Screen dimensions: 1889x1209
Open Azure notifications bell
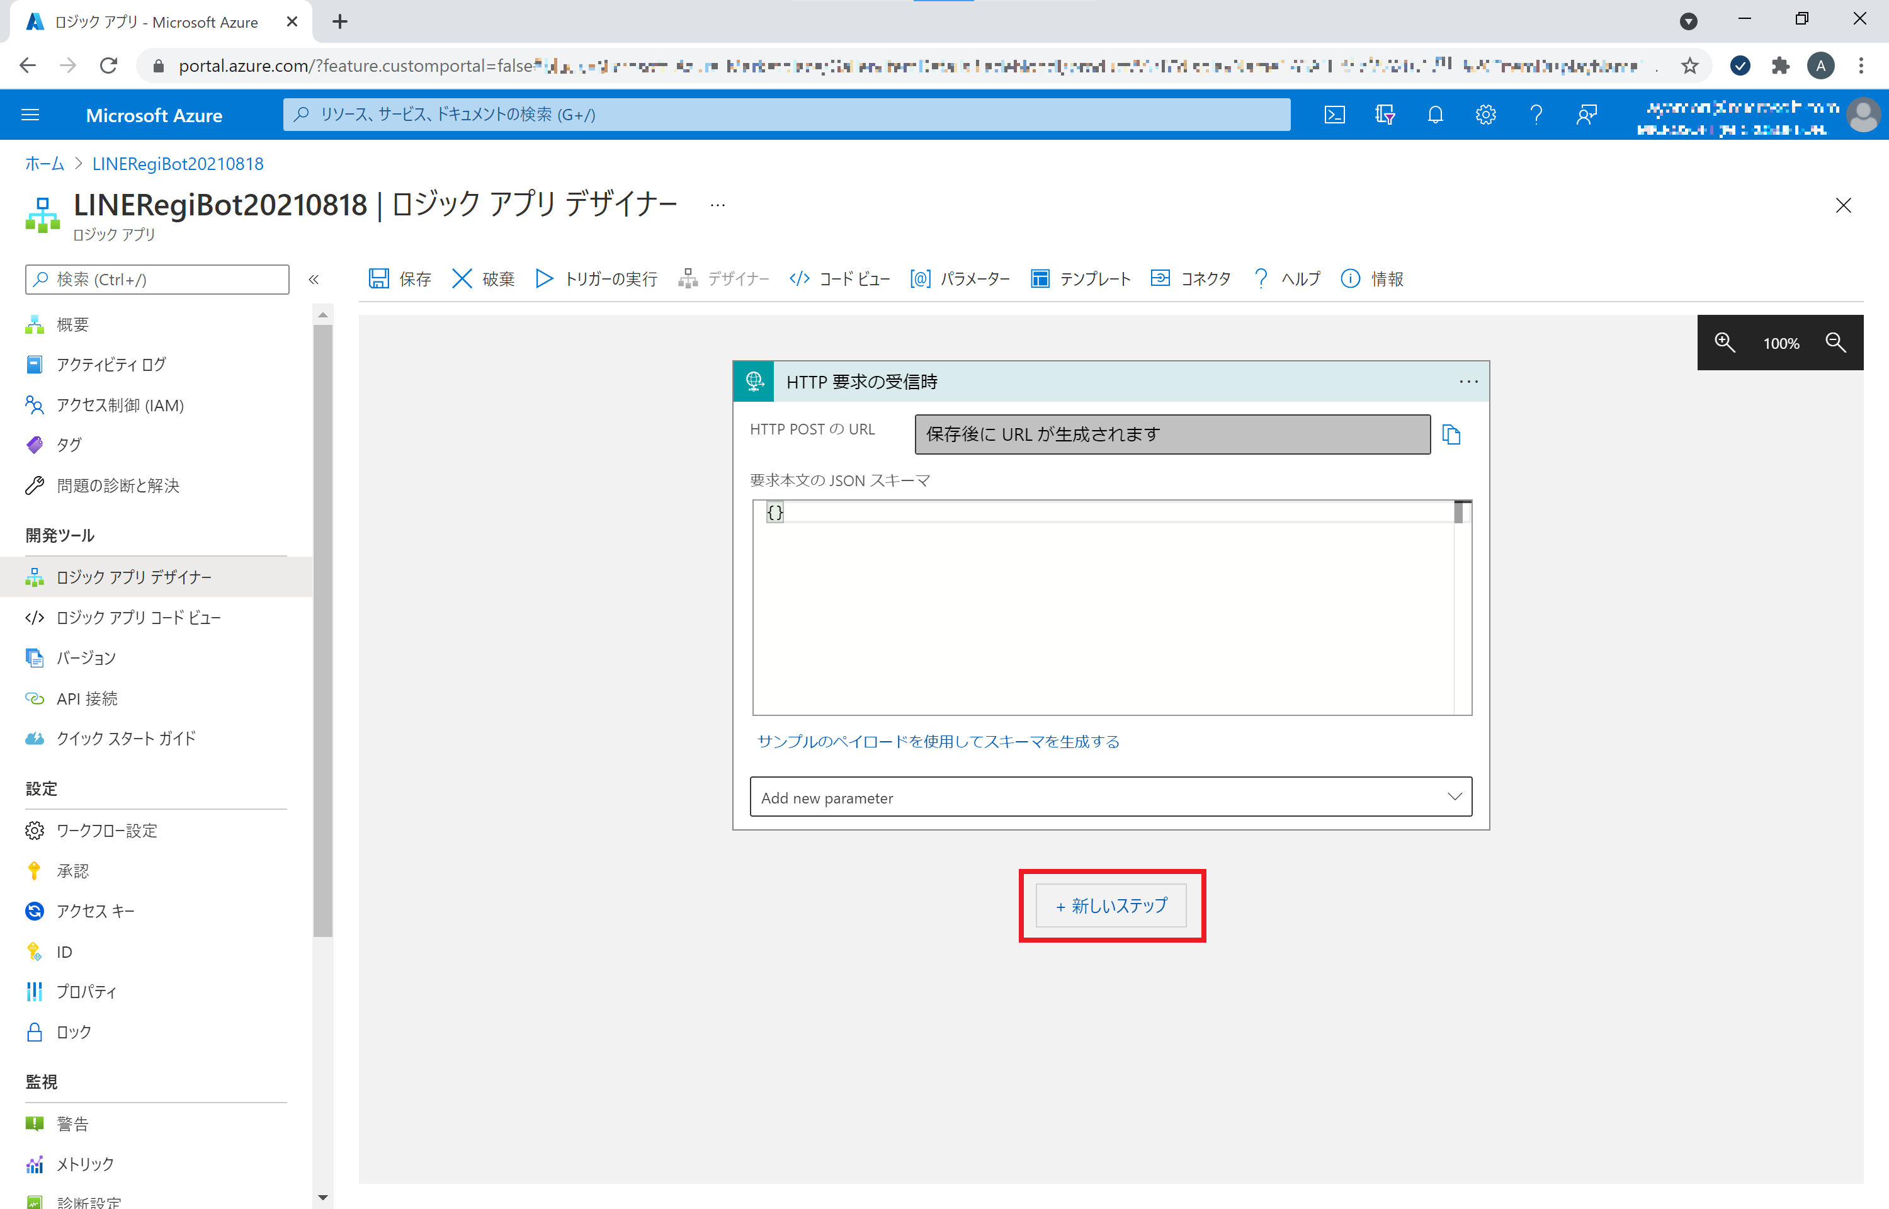click(1436, 115)
